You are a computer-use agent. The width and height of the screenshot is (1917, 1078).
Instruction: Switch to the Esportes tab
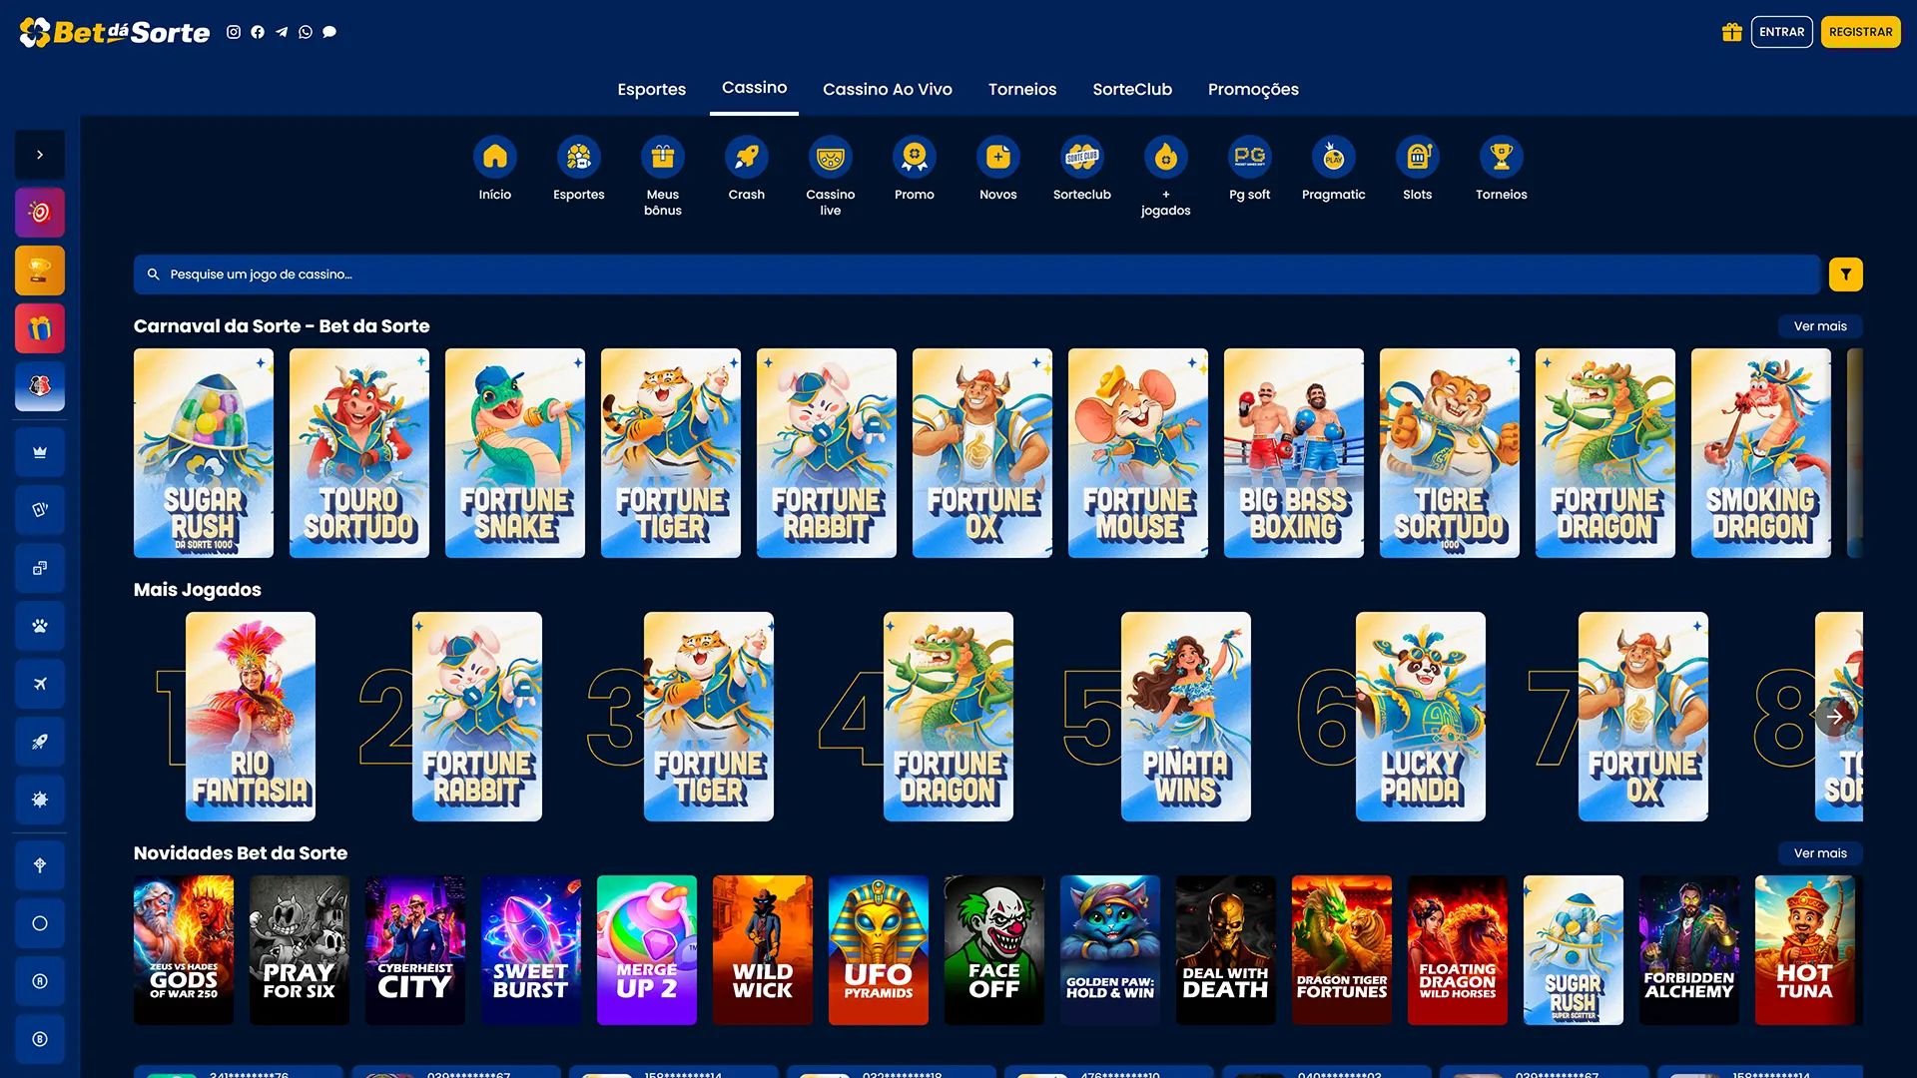pyautogui.click(x=652, y=90)
